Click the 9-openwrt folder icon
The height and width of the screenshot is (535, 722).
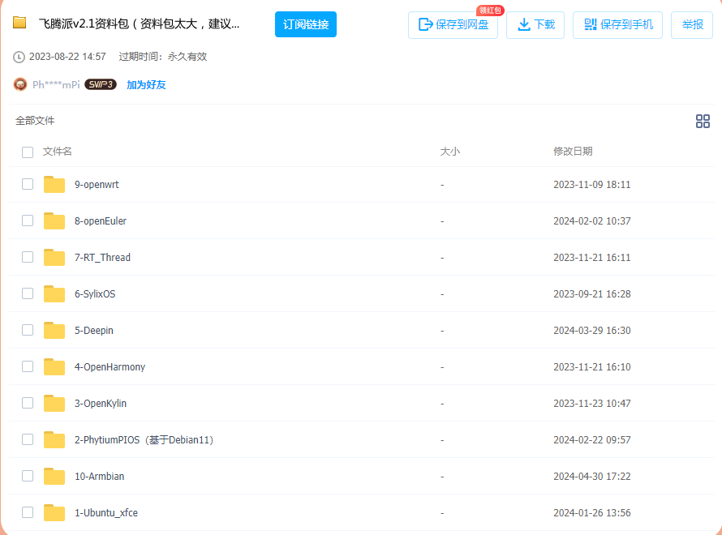pos(54,184)
